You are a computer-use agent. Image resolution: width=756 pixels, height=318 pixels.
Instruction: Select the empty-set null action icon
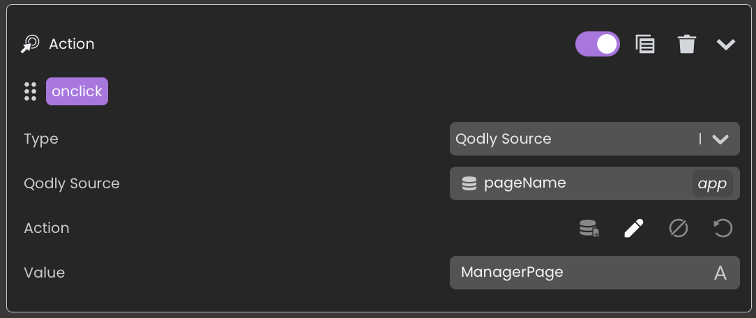pyautogui.click(x=678, y=228)
